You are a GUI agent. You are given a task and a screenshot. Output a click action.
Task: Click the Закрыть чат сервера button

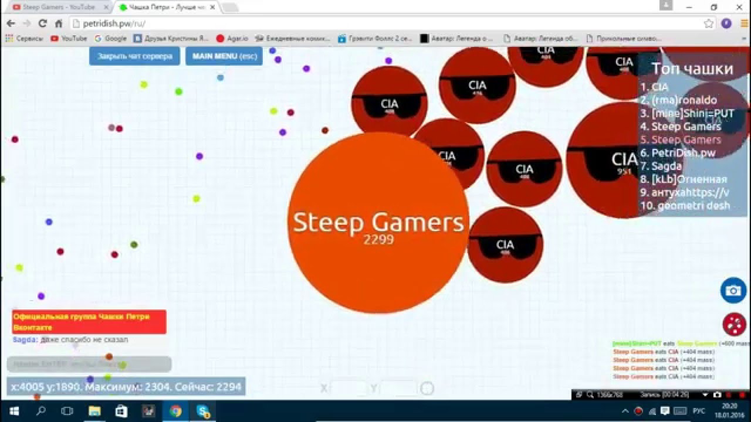coord(134,56)
